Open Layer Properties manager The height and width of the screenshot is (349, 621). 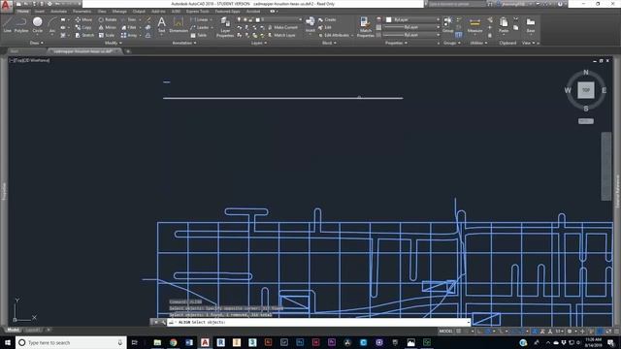tap(225, 27)
